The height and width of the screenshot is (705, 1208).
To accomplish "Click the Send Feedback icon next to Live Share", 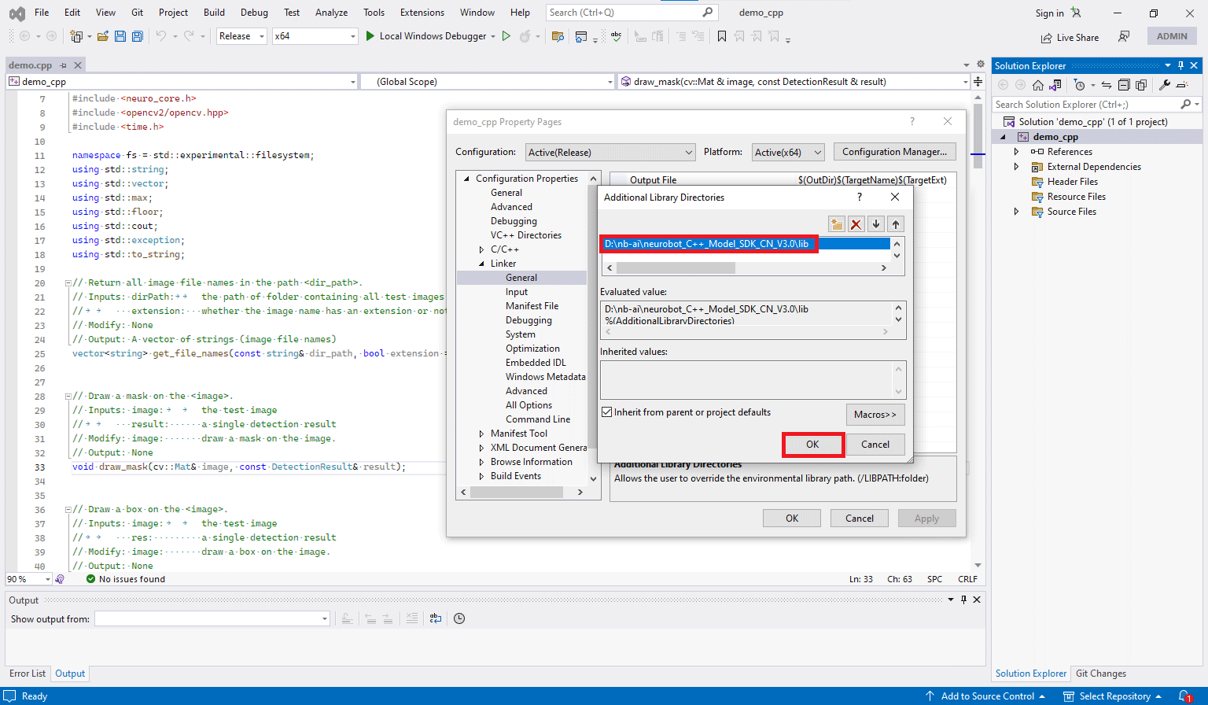I will 1125,37.
